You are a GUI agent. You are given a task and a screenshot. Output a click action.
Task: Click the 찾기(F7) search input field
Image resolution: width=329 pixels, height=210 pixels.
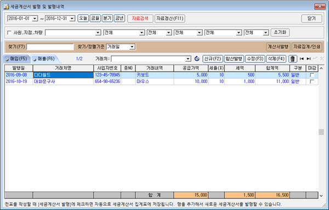pos(50,47)
